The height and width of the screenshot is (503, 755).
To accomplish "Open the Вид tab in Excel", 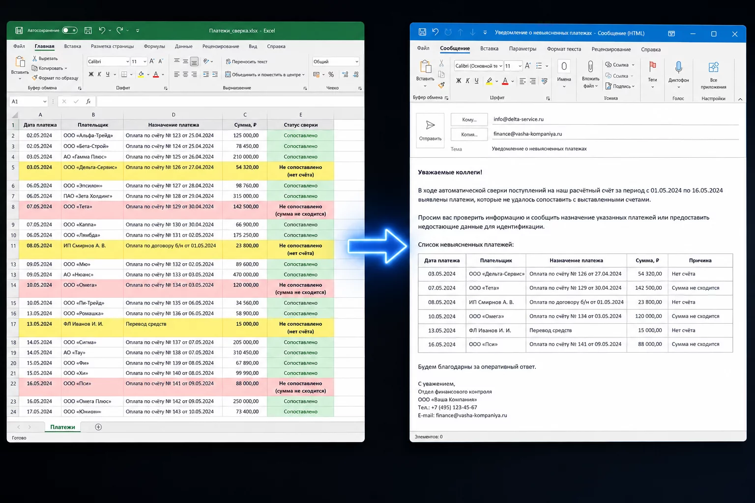I will coord(253,47).
